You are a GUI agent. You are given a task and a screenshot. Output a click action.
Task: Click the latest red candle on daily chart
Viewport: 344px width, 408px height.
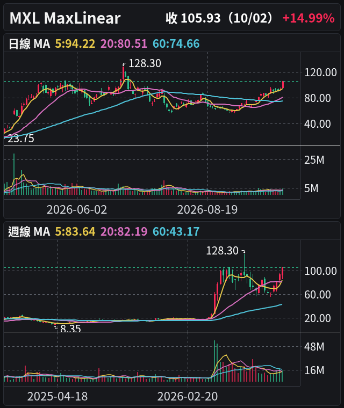coord(283,85)
